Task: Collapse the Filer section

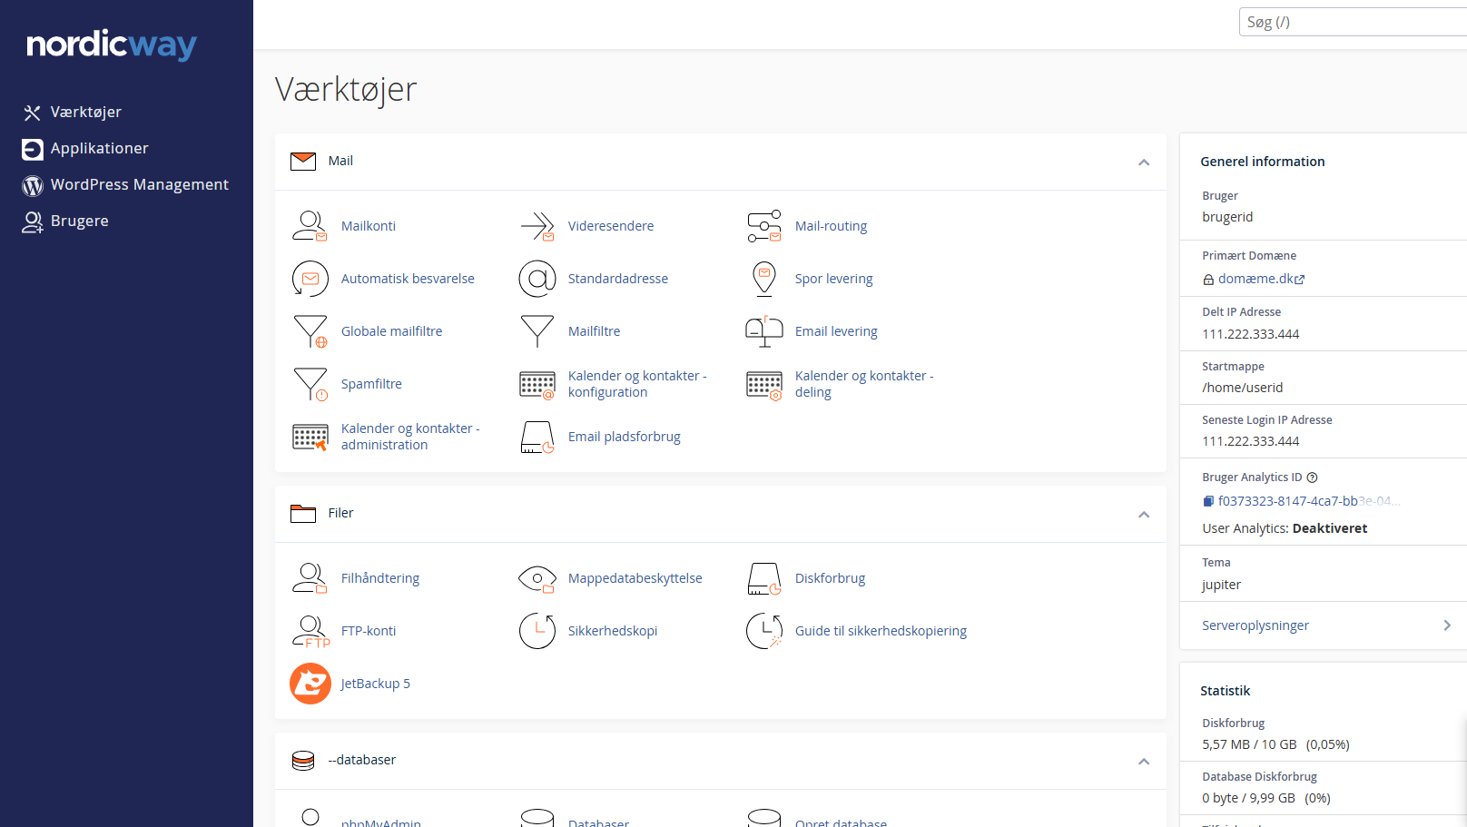Action: 1143,515
